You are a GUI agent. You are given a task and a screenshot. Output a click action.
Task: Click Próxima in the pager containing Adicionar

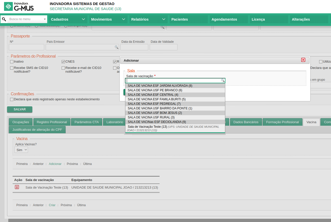click(x=72, y=164)
